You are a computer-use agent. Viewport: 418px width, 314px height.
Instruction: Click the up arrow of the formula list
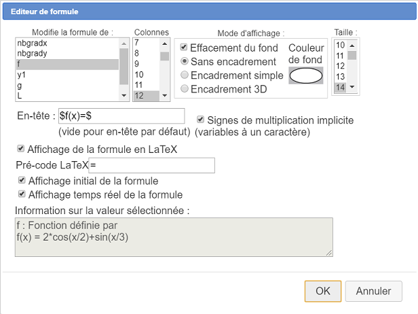tap(124, 43)
